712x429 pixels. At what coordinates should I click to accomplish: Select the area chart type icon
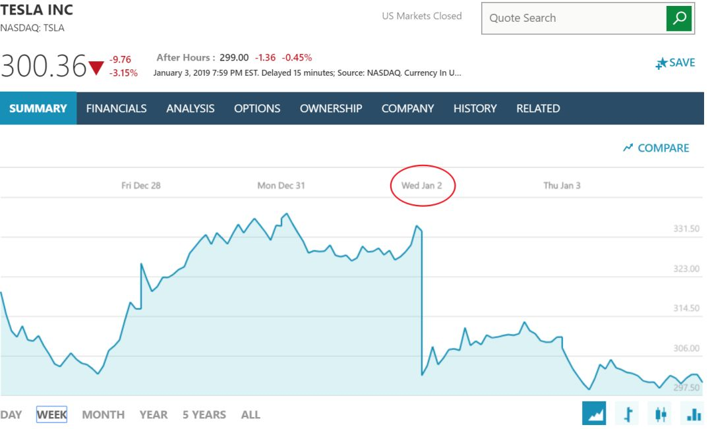(x=594, y=413)
